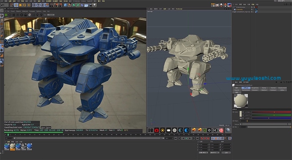Click the green Subdivision Surface generator icon

[x=73, y=5]
